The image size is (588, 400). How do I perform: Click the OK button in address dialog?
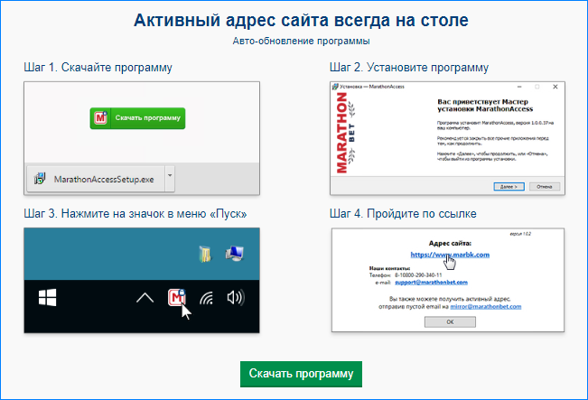click(x=450, y=321)
